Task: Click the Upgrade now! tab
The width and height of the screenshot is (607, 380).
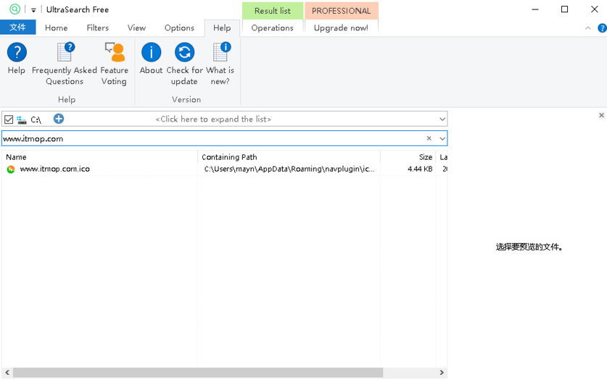Action: 341,28
